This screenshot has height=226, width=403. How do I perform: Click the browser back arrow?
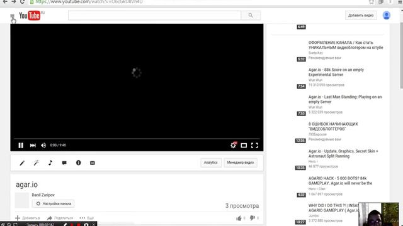pos(5,2)
